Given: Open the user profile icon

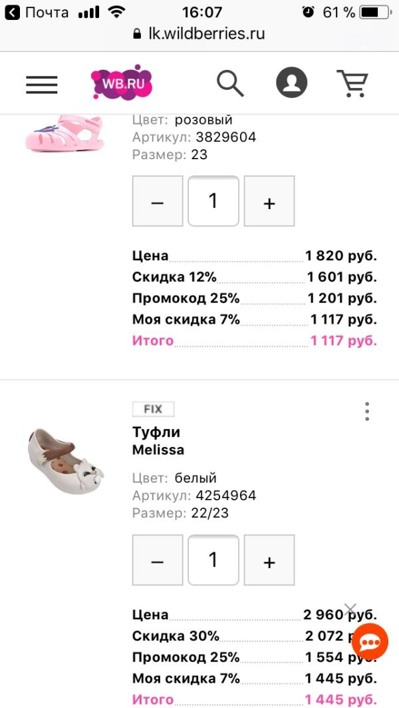Looking at the screenshot, I should click(291, 83).
